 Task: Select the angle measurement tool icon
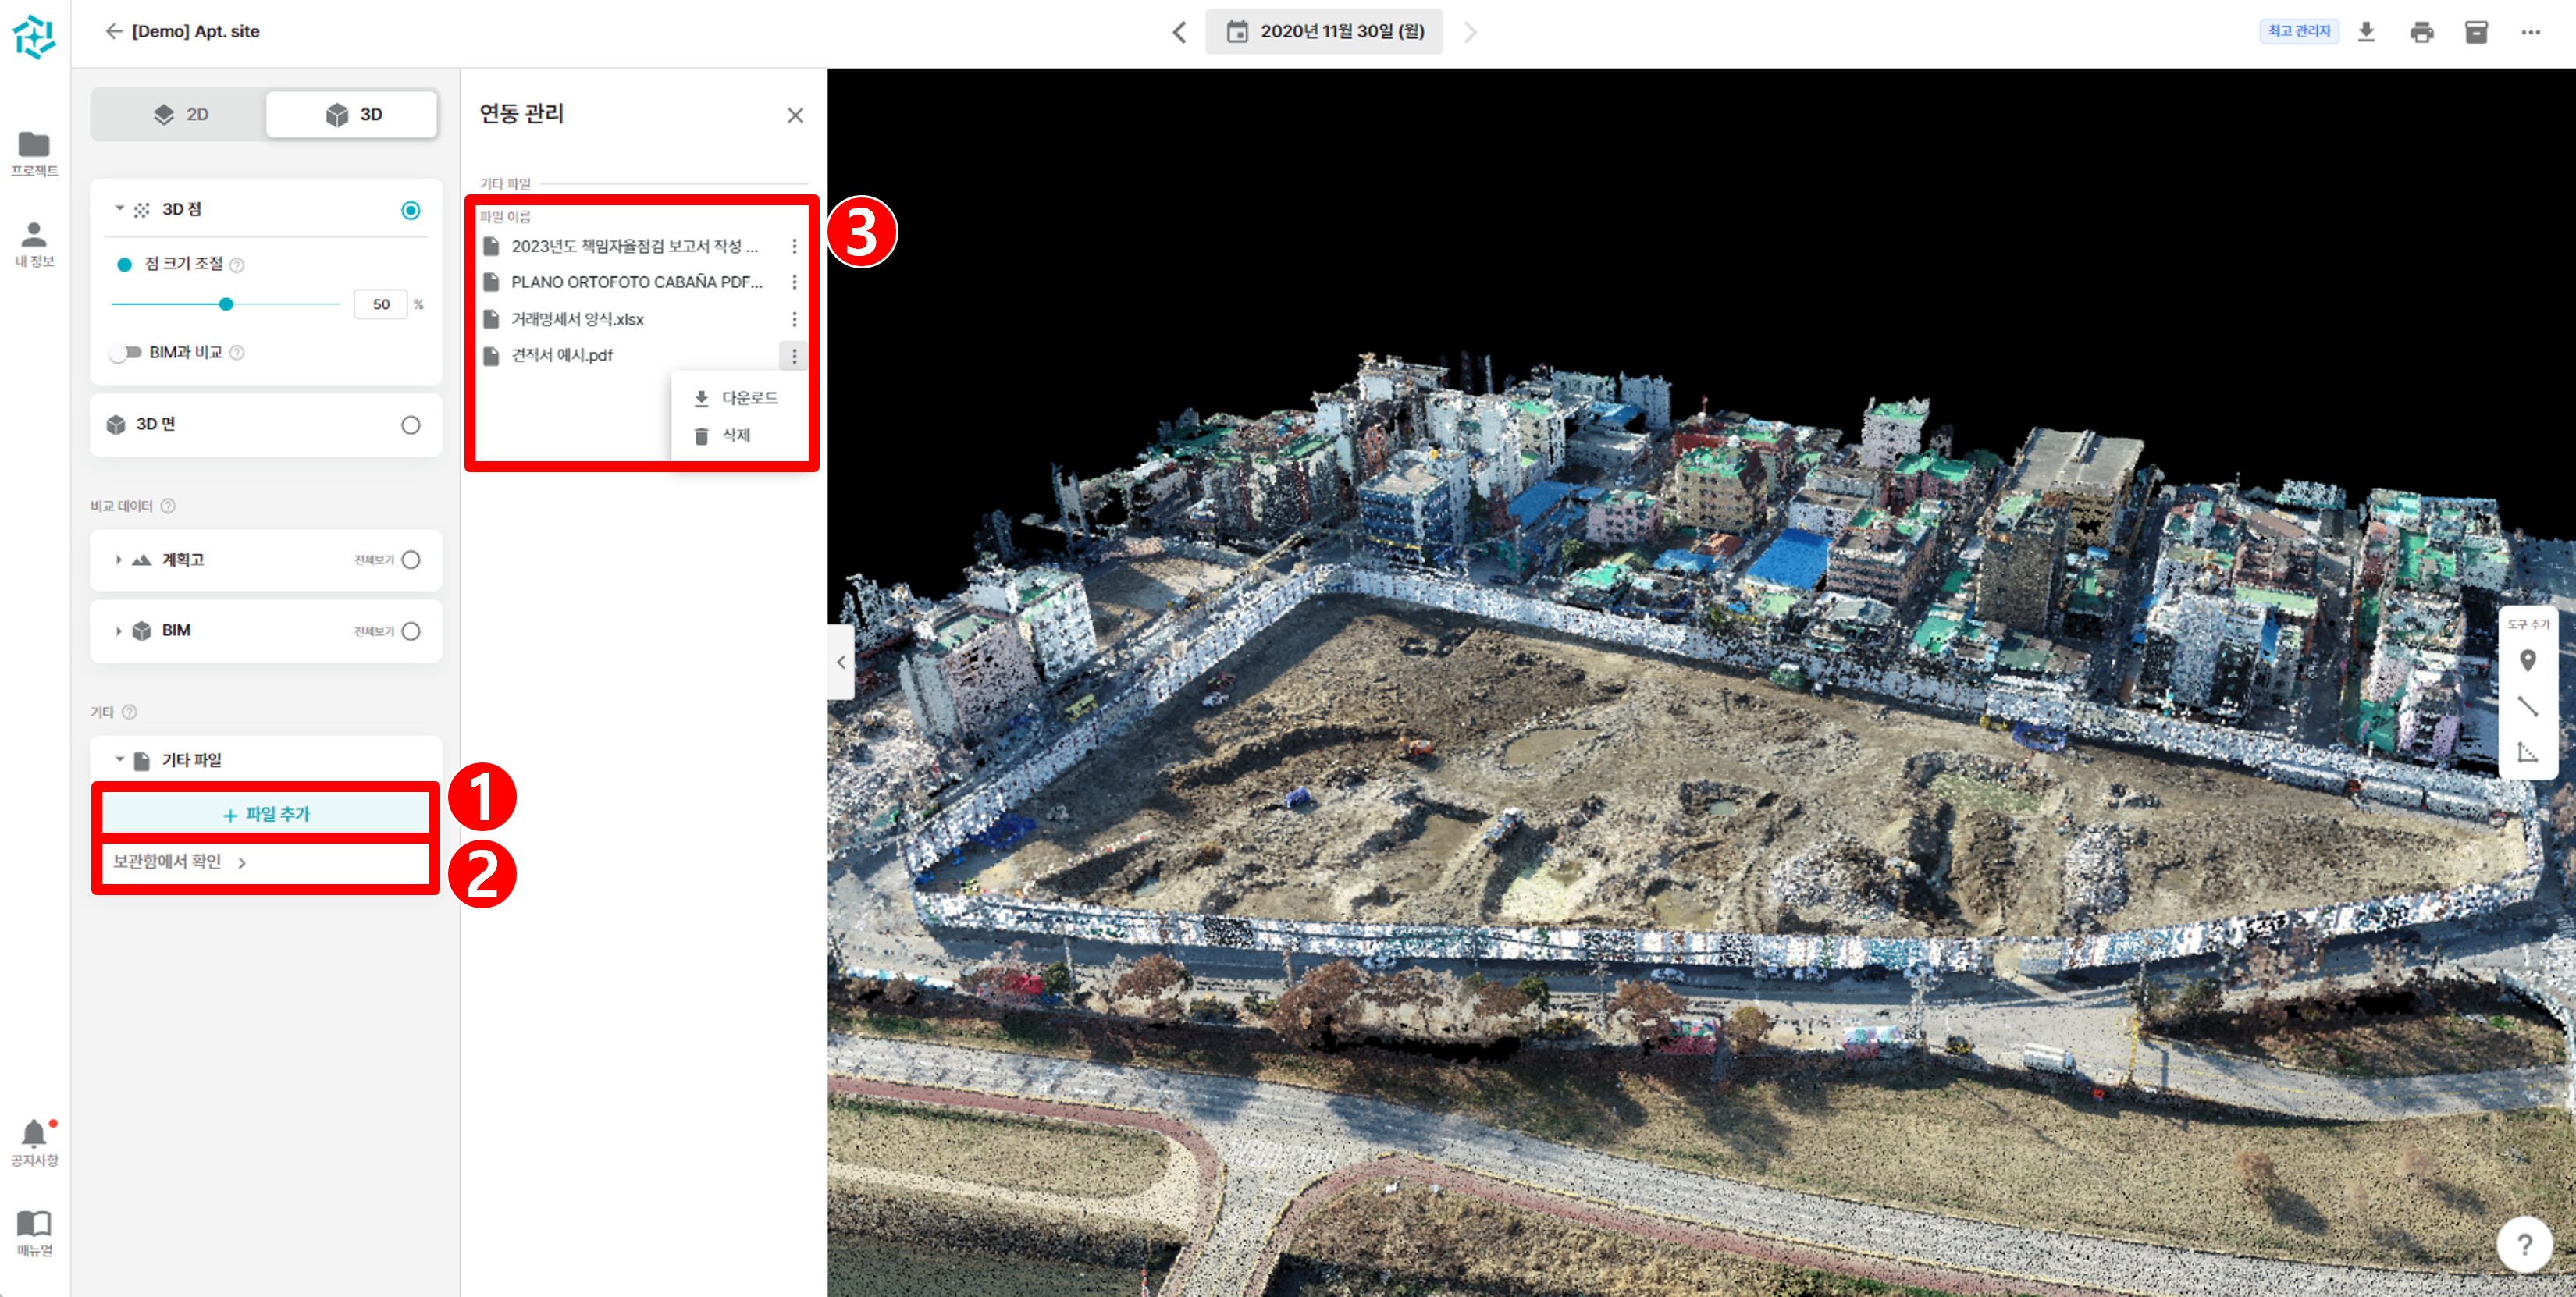pos(2527,752)
